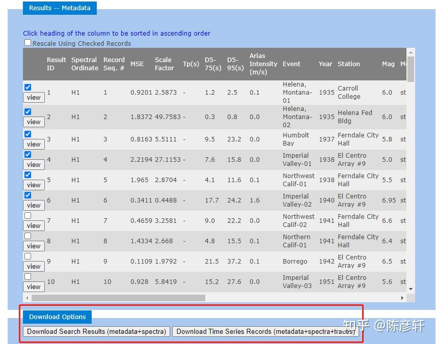
Task: Sort records by Arias Intensity
Action: tap(263, 64)
